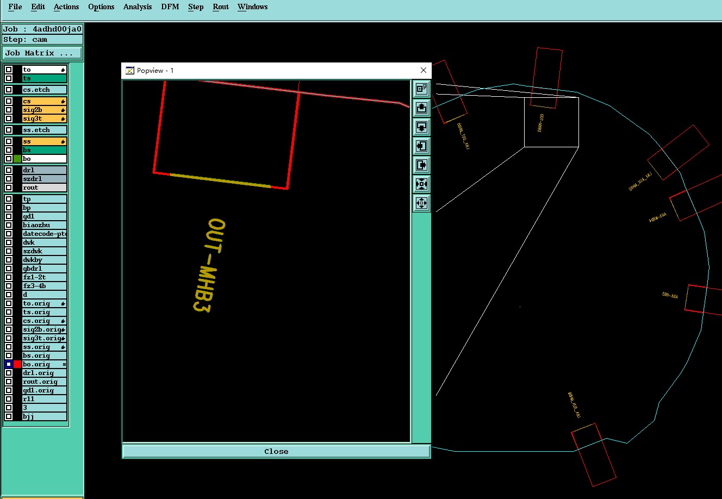Click Close button below Popview
The height and width of the screenshot is (499, 722).
coord(276,451)
